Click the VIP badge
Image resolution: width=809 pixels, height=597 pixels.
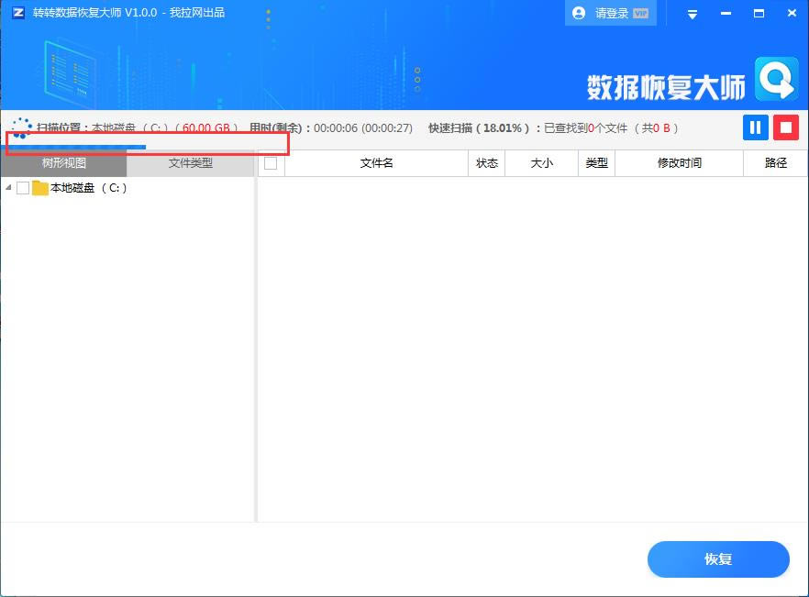tap(640, 14)
